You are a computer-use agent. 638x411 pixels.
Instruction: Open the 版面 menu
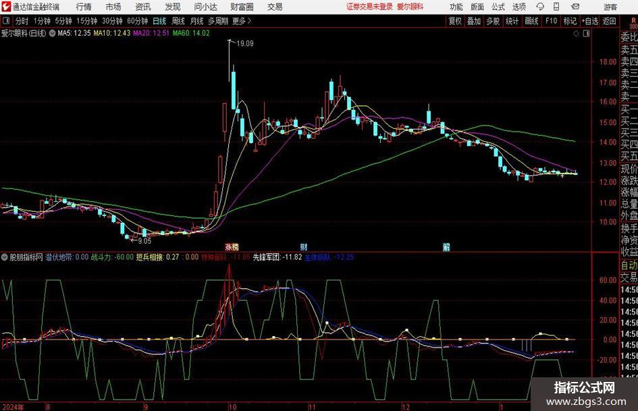[477, 7]
